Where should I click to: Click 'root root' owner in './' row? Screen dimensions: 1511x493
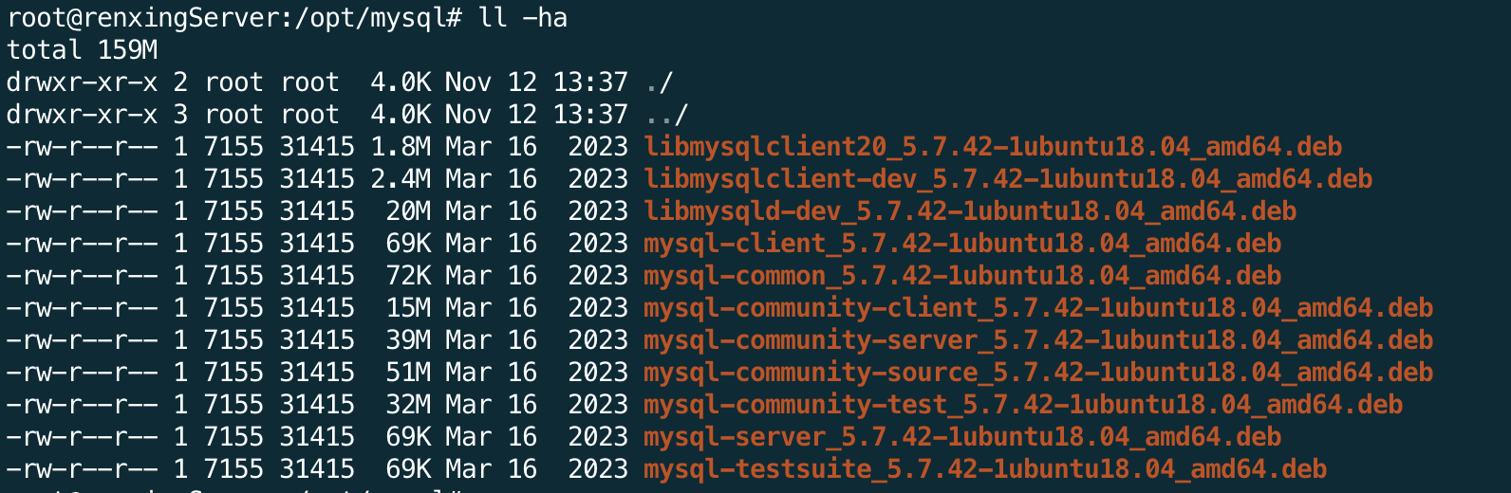(271, 82)
